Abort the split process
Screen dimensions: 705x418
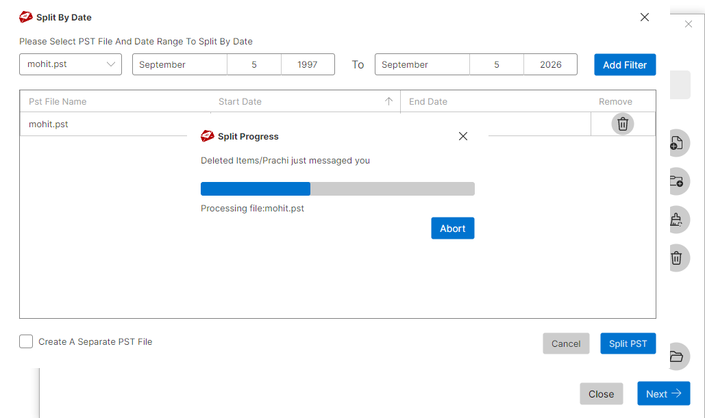pos(453,228)
